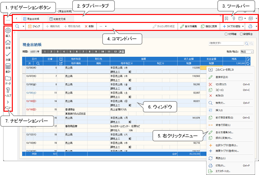The height and width of the screenshot is (175, 259).
Task: Choose 検索(F)... in the context menu
Action: (x=230, y=103)
